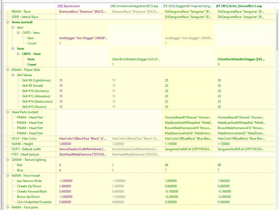279x210 pixels.
Task: Collapse the DNAM - Player Skills node
Action: coord(7,70)
